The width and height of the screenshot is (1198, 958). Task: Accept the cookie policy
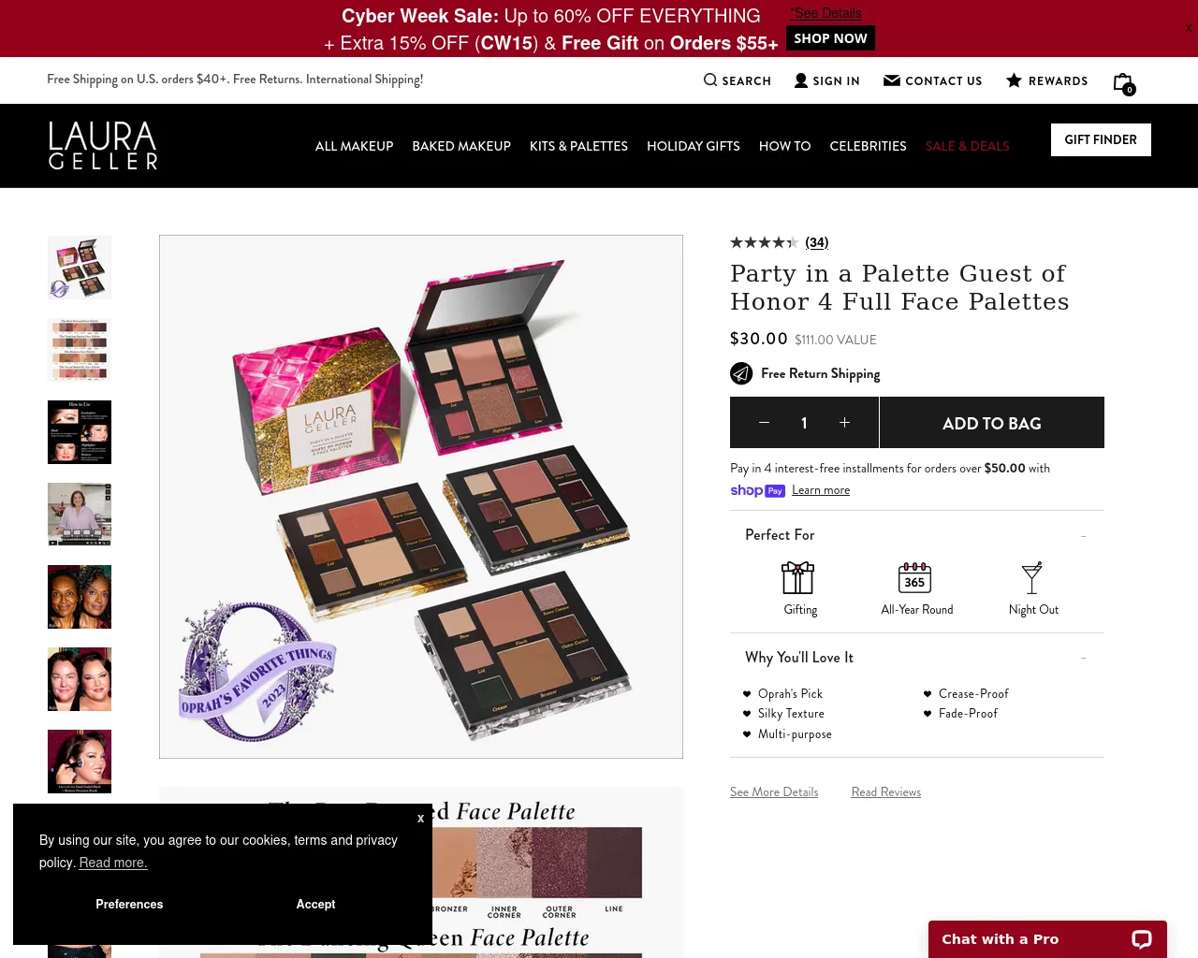coord(315,904)
